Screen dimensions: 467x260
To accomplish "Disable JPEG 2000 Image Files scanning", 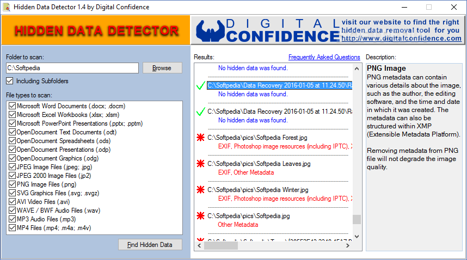I will (x=12, y=176).
